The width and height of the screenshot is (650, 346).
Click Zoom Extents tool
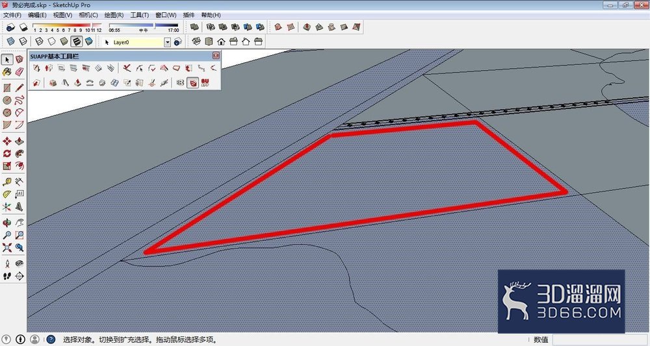click(x=7, y=247)
